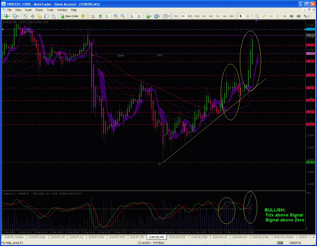Switch to EURJPY,M5 chart tab

click(x=137, y=237)
